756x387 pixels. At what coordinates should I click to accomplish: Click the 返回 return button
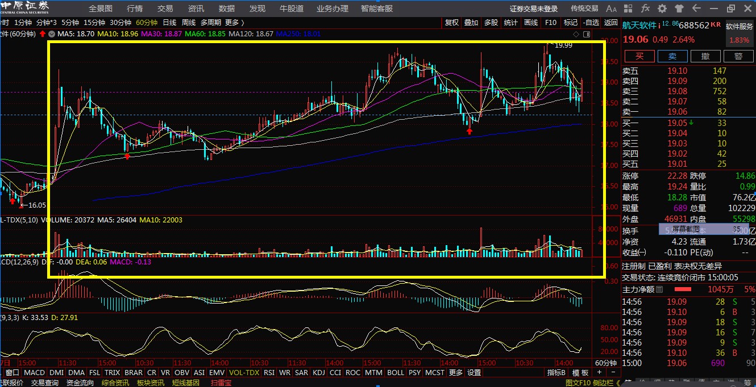[x=611, y=23]
